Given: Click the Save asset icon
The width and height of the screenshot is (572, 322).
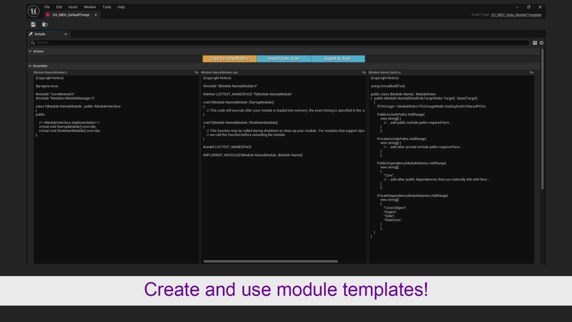Looking at the screenshot, I should point(33,25).
